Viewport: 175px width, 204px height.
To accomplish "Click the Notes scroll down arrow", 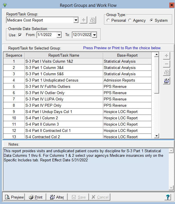I will 171,188.
